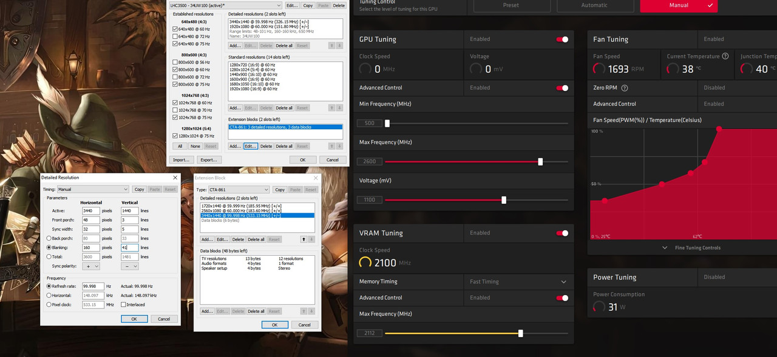Toggle Advanced Control switch under VRAM Tuning
This screenshot has height=357, width=777.
click(563, 298)
